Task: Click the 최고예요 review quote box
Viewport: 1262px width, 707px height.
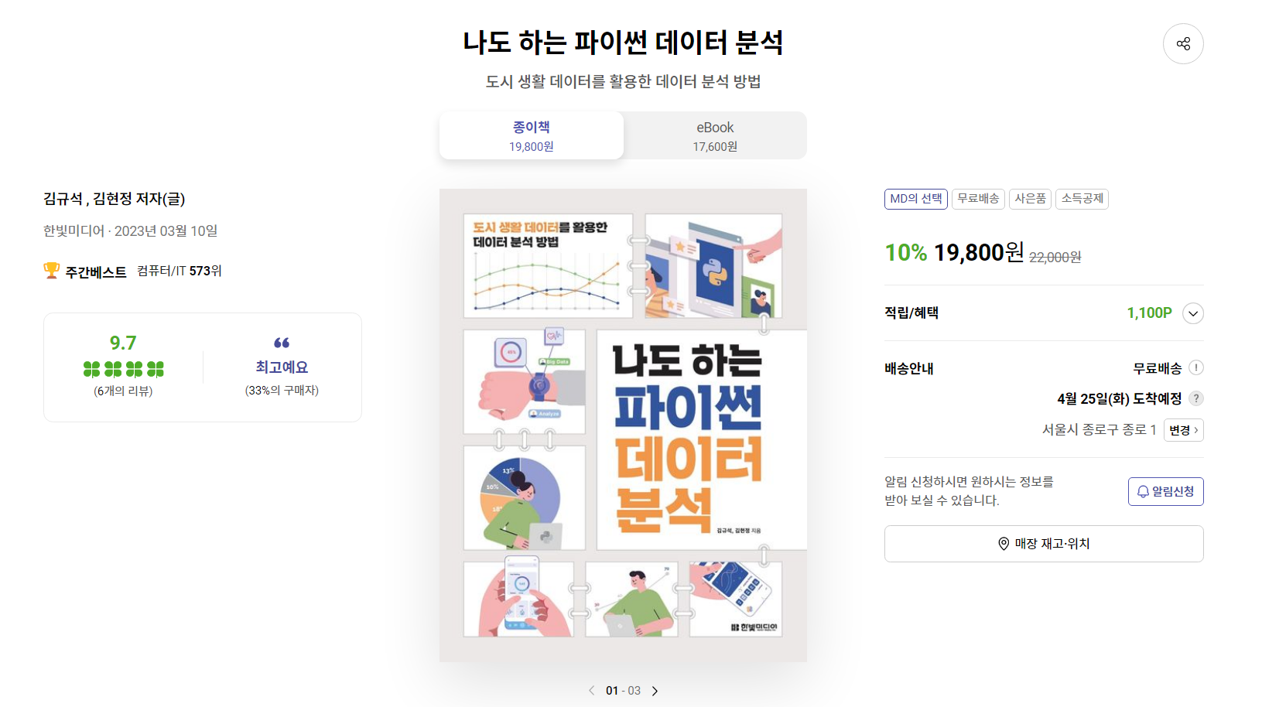Action: point(282,367)
